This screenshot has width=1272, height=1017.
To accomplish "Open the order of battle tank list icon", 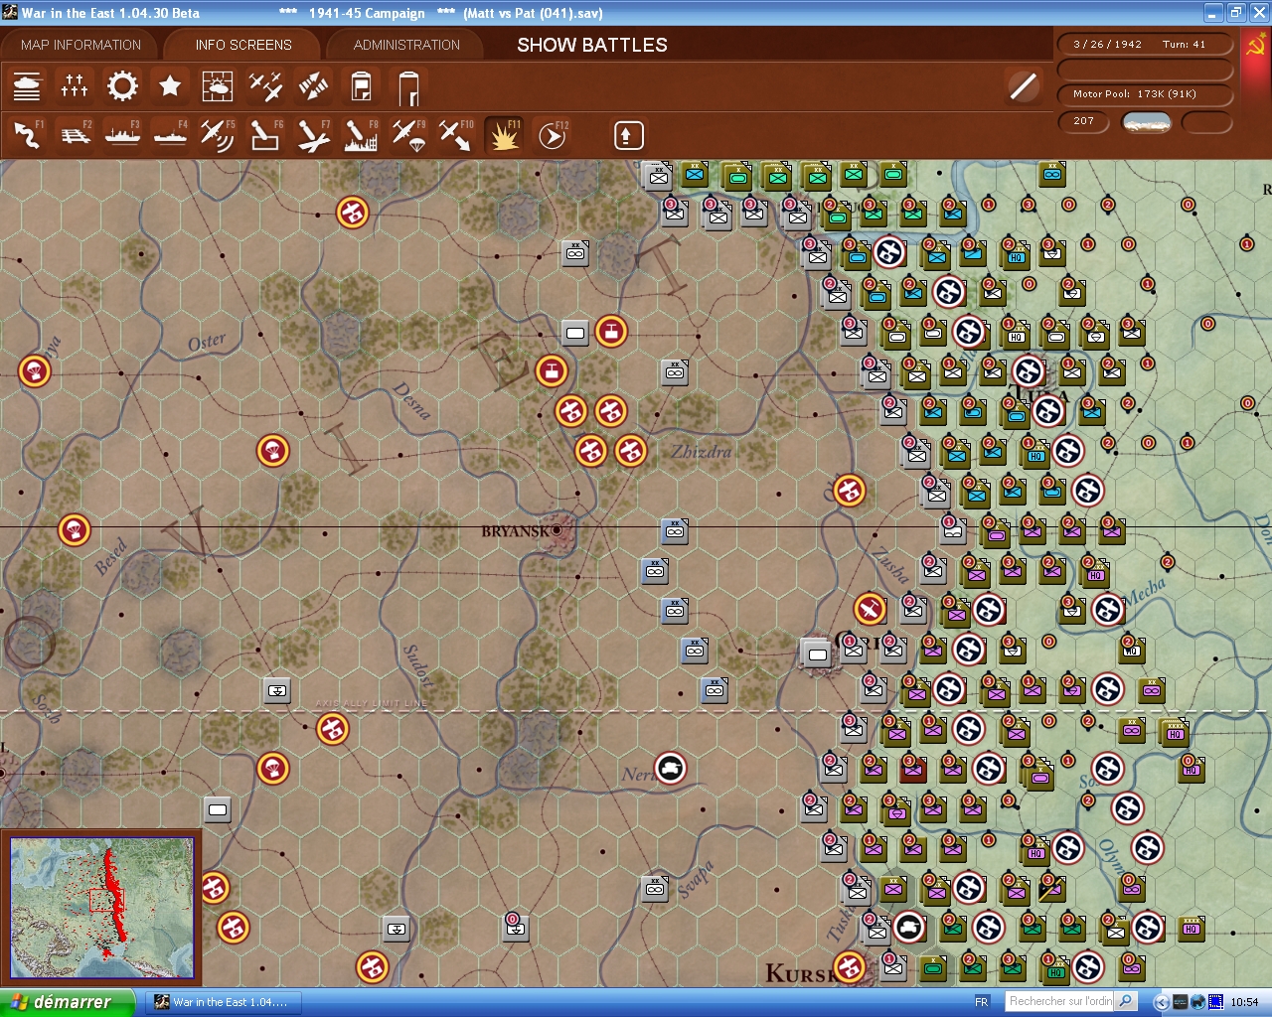I will click(27, 86).
